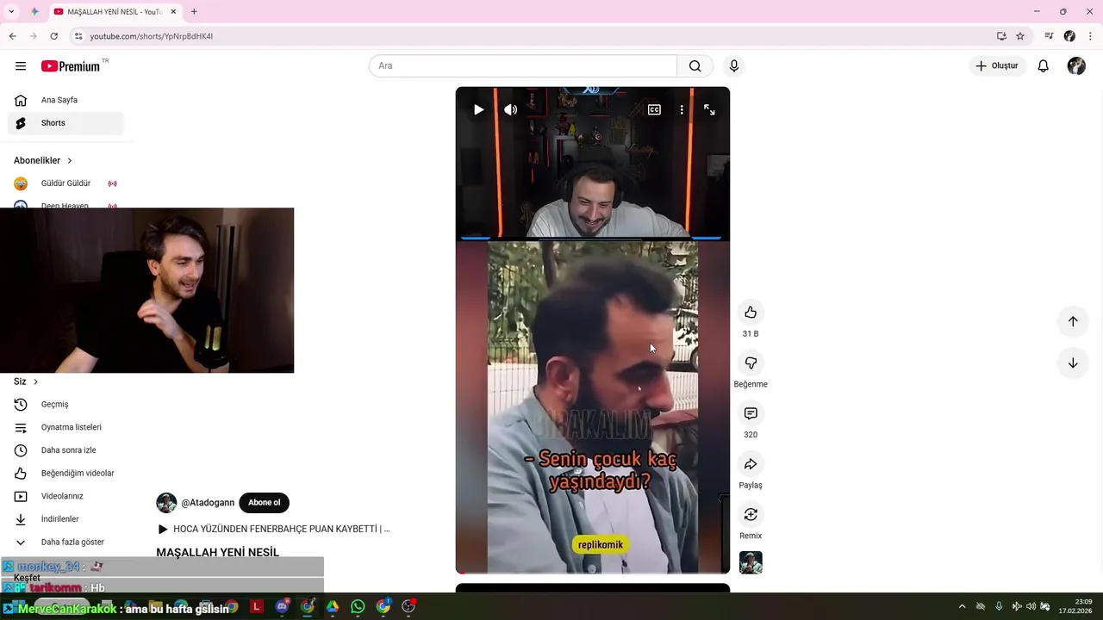Open Oynatma listeleri
The height and width of the screenshot is (620, 1103).
point(65,427)
